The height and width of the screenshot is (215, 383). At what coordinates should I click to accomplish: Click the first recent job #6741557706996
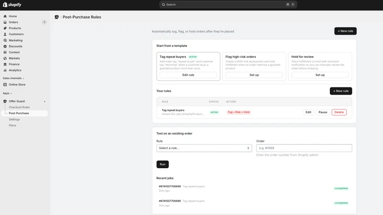[170, 186]
